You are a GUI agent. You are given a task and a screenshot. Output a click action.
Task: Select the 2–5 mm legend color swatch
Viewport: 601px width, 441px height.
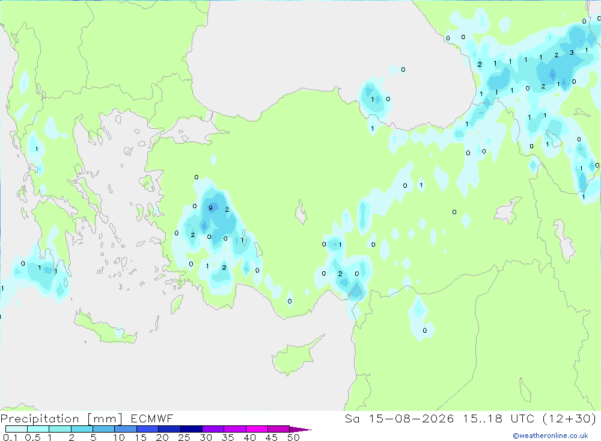tap(82, 429)
